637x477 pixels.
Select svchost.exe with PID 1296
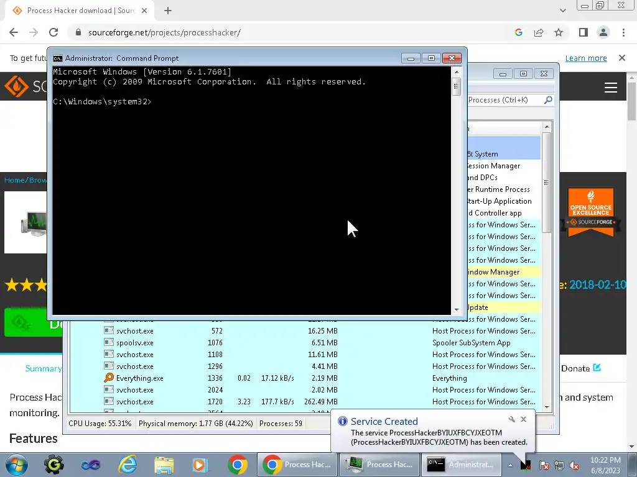[x=305, y=366]
